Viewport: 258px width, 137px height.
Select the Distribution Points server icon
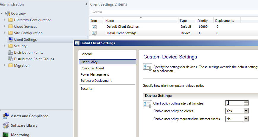coord(10,52)
